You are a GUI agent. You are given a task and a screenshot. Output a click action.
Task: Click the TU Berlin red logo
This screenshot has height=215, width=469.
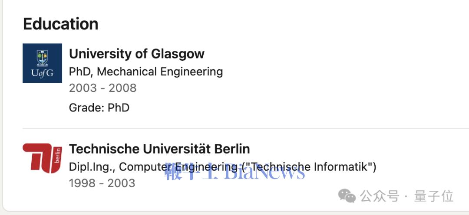pos(42,158)
